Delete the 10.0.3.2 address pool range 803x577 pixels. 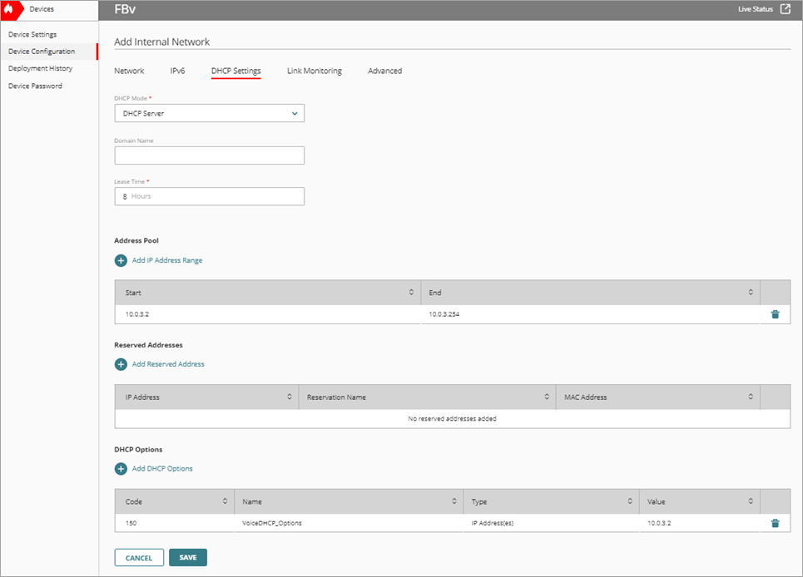pos(775,313)
